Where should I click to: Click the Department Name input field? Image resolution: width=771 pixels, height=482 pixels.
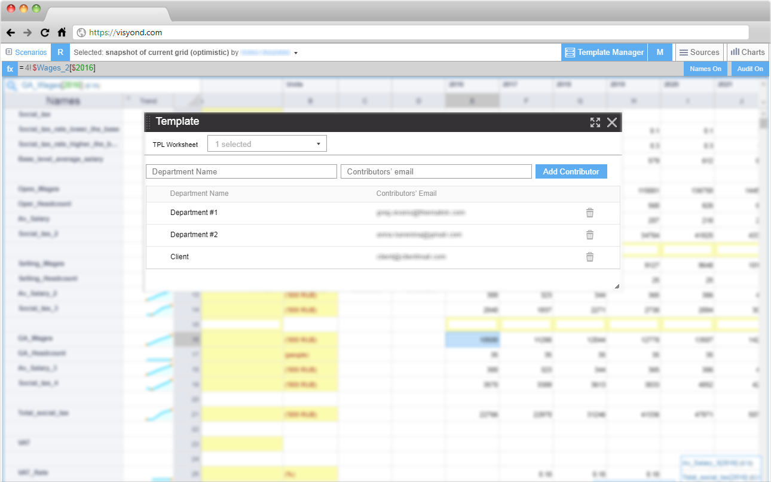pyautogui.click(x=241, y=171)
